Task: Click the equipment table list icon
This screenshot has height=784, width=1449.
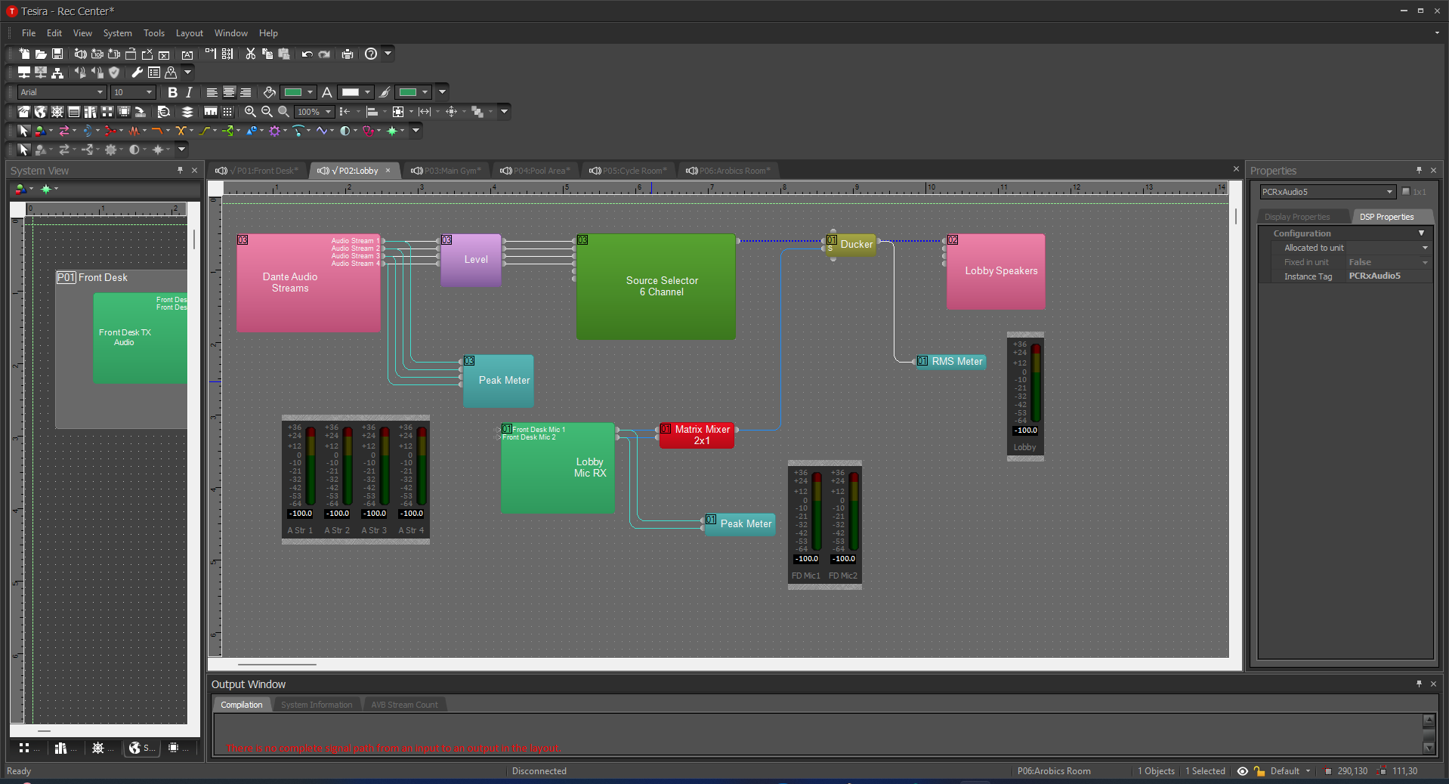Action: click(154, 73)
